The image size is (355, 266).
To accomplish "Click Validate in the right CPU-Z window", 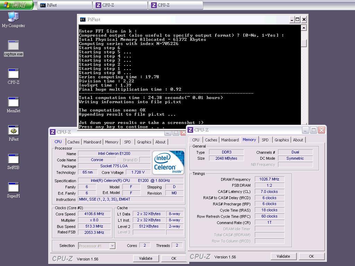I will pyautogui.click(x=284, y=256).
